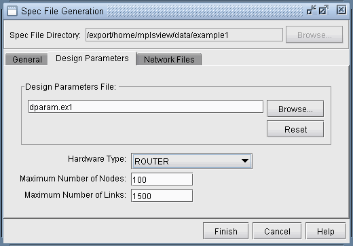Screen dimensions: 353x246
Task: Browse for a design parameters file
Action: click(295, 109)
